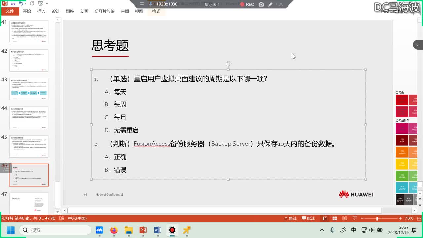Image resolution: width=423 pixels, height=238 pixels.
Task: Switch to Reading view
Action: tap(345, 218)
